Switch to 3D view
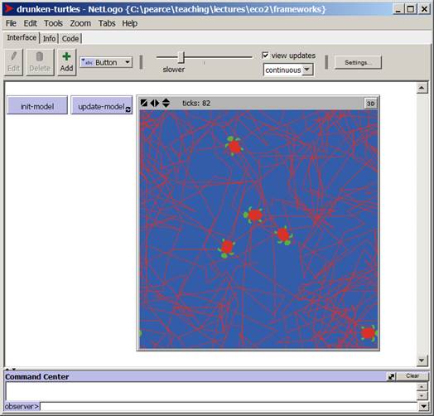 (x=370, y=104)
